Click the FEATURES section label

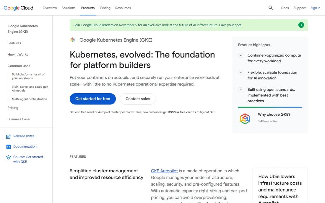(x=78, y=157)
